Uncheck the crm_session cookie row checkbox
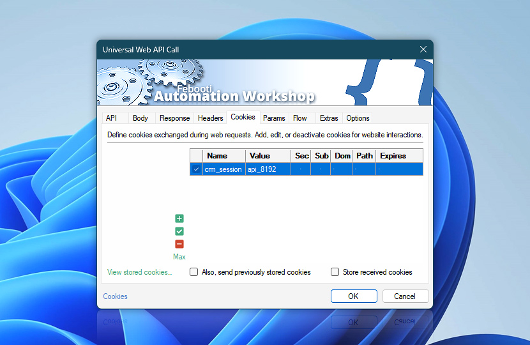Image resolution: width=530 pixels, height=345 pixels. click(x=197, y=169)
